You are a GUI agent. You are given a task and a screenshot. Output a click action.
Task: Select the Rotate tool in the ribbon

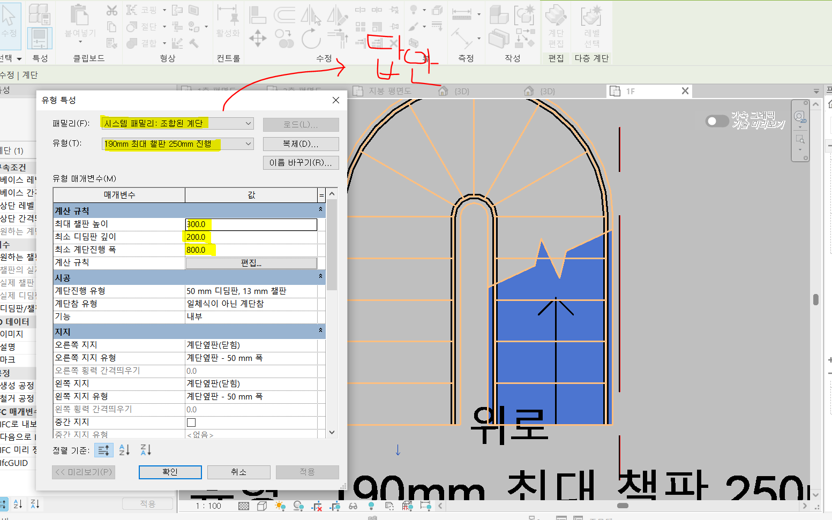click(x=311, y=39)
